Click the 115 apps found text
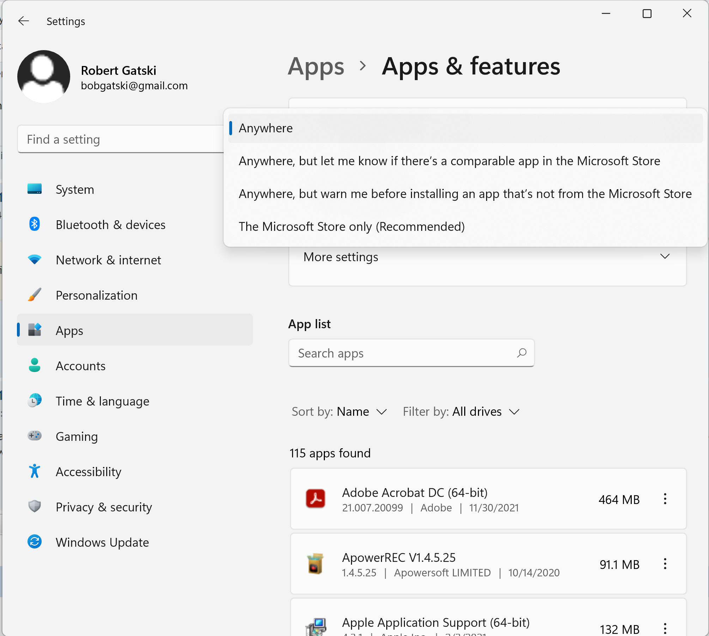Image resolution: width=709 pixels, height=636 pixels. click(330, 453)
